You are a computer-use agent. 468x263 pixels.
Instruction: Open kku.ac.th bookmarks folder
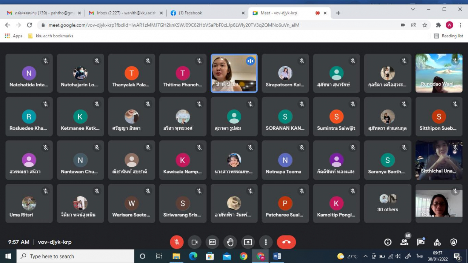pos(51,36)
